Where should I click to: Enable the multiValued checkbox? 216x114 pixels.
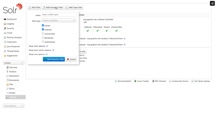[43, 42]
